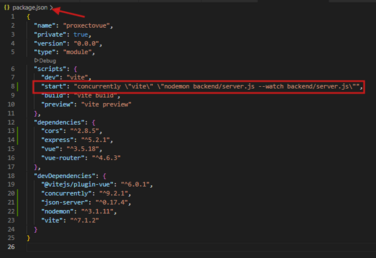This screenshot has width=376, height=258.
Task: Click the "express" dependency key
Action: coord(57,140)
